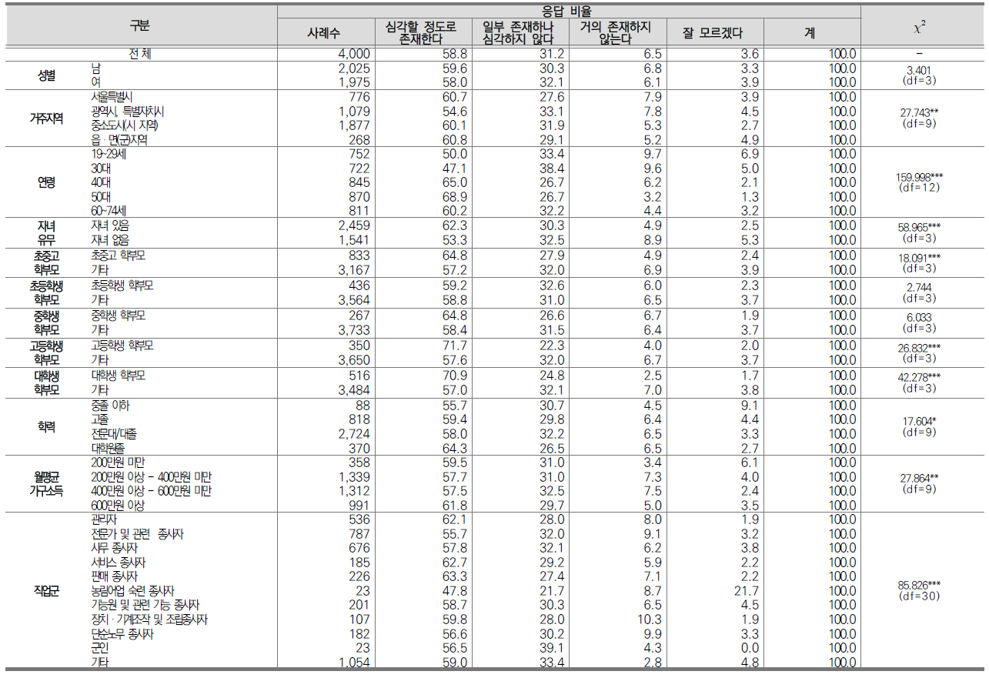Click the '잘 모르겠다' column header
The height and width of the screenshot is (678, 989).
pos(711,33)
